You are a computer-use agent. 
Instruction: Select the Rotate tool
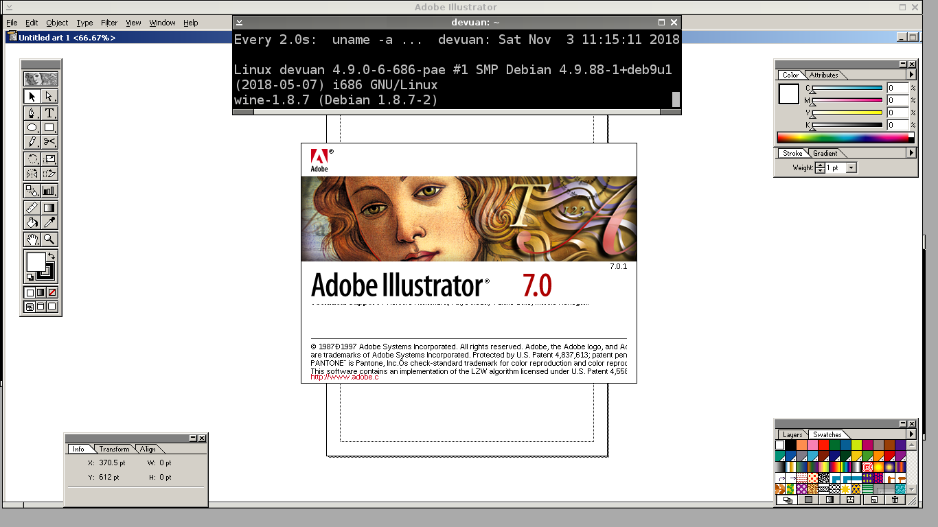(32, 159)
